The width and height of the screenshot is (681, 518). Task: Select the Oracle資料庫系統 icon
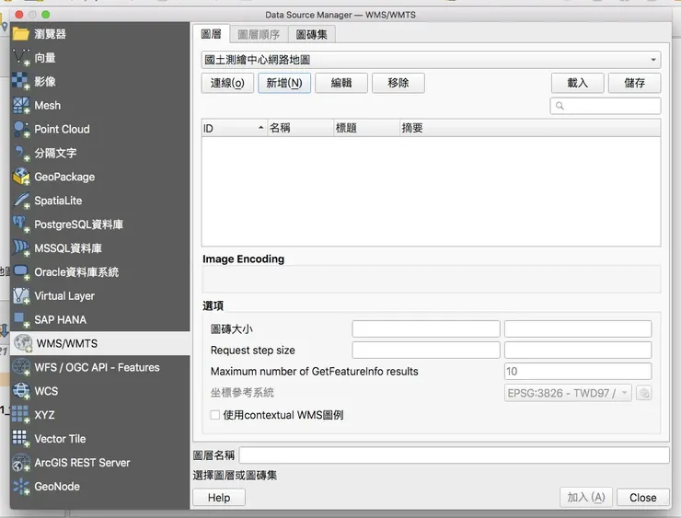(21, 272)
